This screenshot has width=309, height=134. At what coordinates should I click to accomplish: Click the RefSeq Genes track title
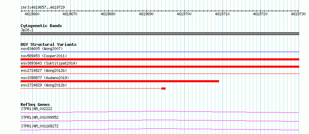[35, 104]
